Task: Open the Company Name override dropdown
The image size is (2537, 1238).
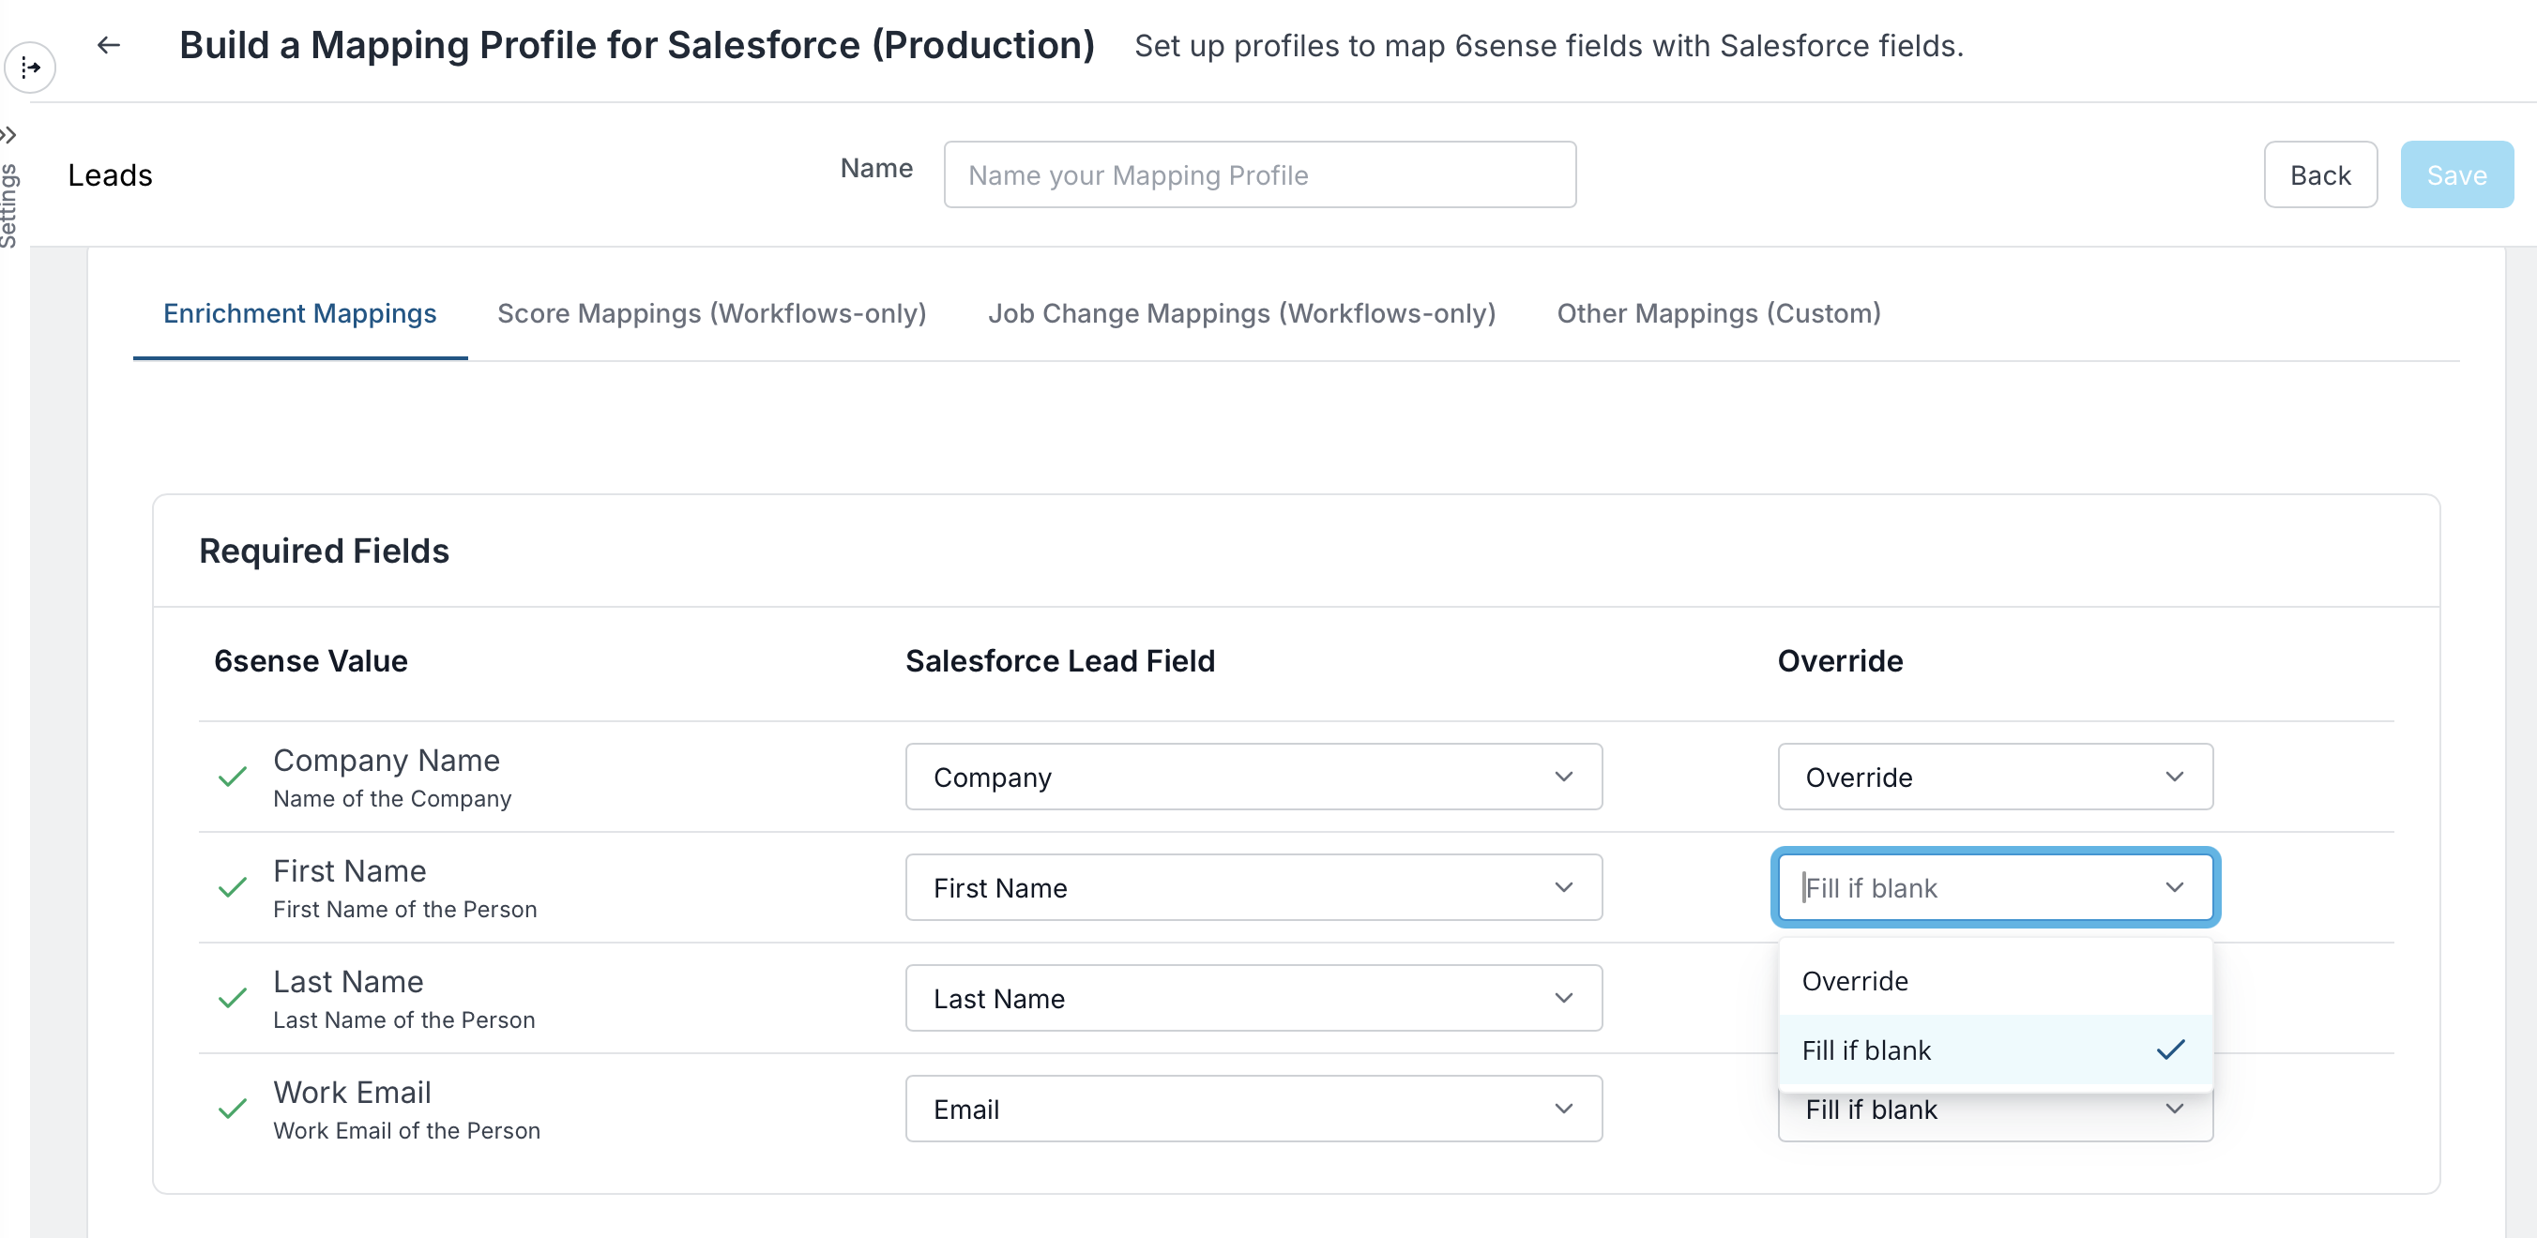Action: click(1996, 778)
